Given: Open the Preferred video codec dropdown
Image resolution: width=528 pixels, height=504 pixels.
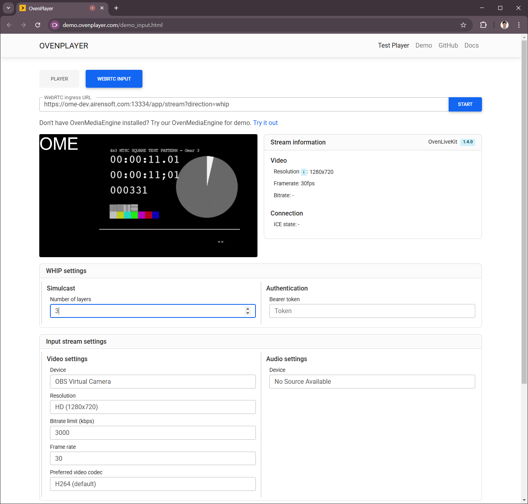Looking at the screenshot, I should (x=153, y=484).
